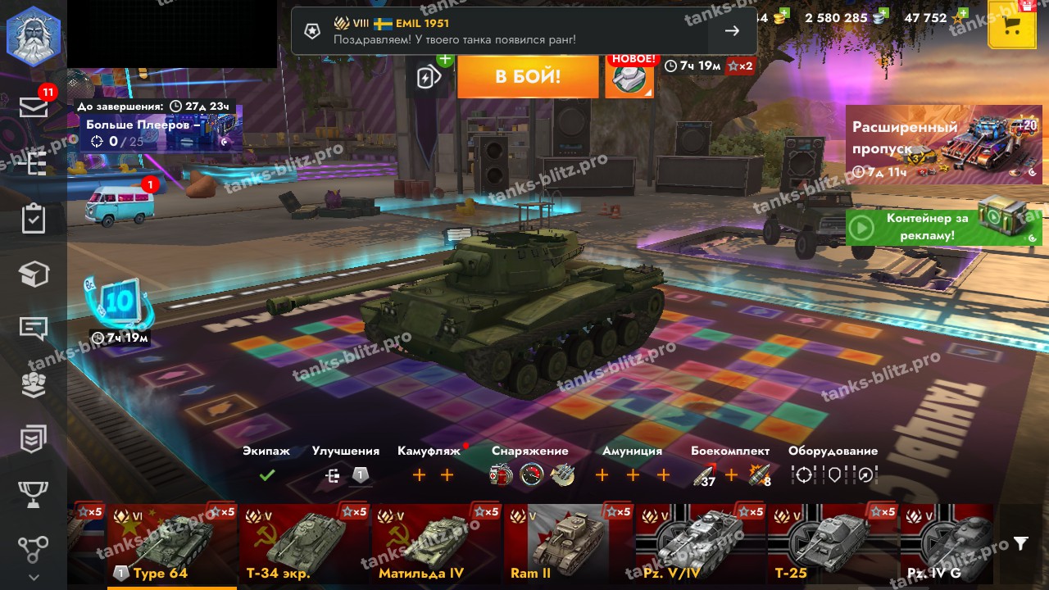Open the tech tree icon in sidebar
This screenshot has width=1049, height=590.
click(34, 163)
